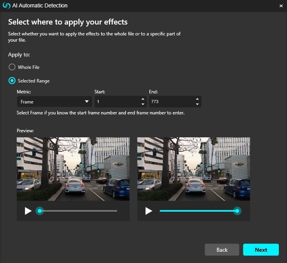Screen dimensions: 287x263
Task: Select the Selected Range radio button
Action: point(12,81)
